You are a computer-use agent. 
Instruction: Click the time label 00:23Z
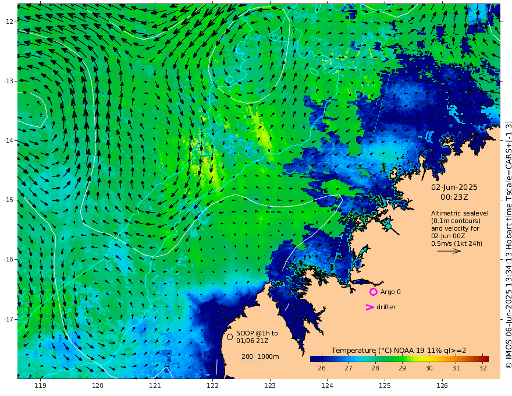tap(454, 197)
